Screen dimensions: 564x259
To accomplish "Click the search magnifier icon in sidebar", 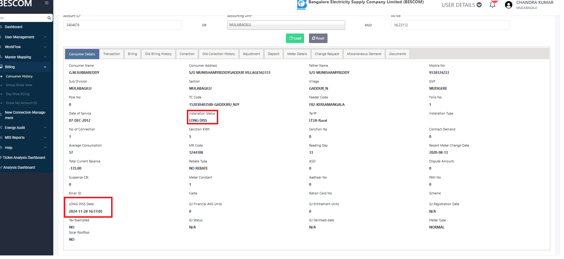I will point(49,18).
